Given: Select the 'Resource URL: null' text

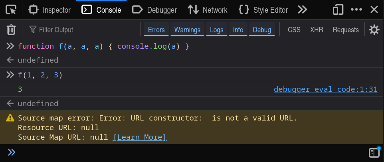Looking at the screenshot, I should (x=58, y=128).
